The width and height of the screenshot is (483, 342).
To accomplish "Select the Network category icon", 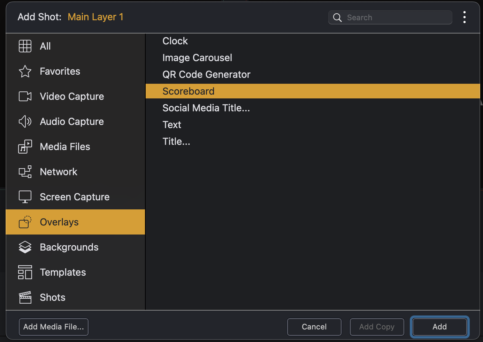I will (25, 172).
